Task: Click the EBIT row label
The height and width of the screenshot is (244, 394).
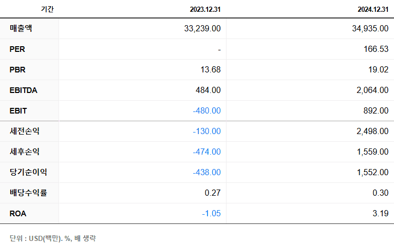Action: point(18,111)
